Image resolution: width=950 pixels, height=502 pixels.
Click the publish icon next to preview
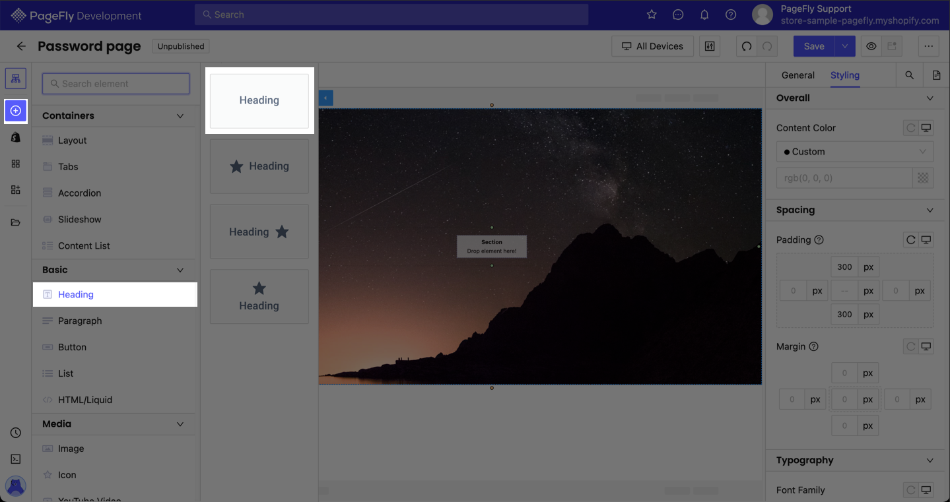click(892, 46)
